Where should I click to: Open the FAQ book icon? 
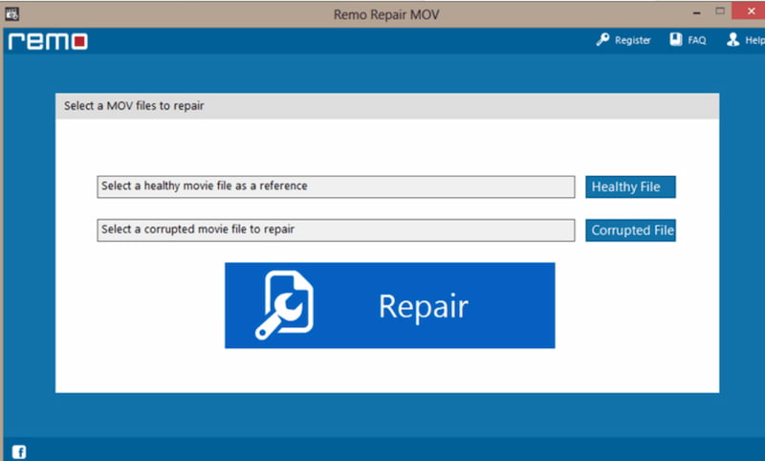click(x=675, y=40)
